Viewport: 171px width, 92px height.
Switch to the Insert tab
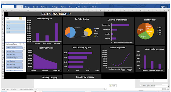pyautogui.click(x=20, y=7)
